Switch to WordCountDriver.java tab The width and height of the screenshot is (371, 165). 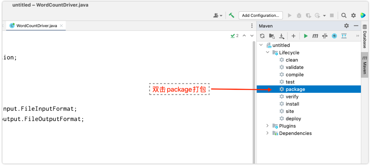[x=36, y=26]
